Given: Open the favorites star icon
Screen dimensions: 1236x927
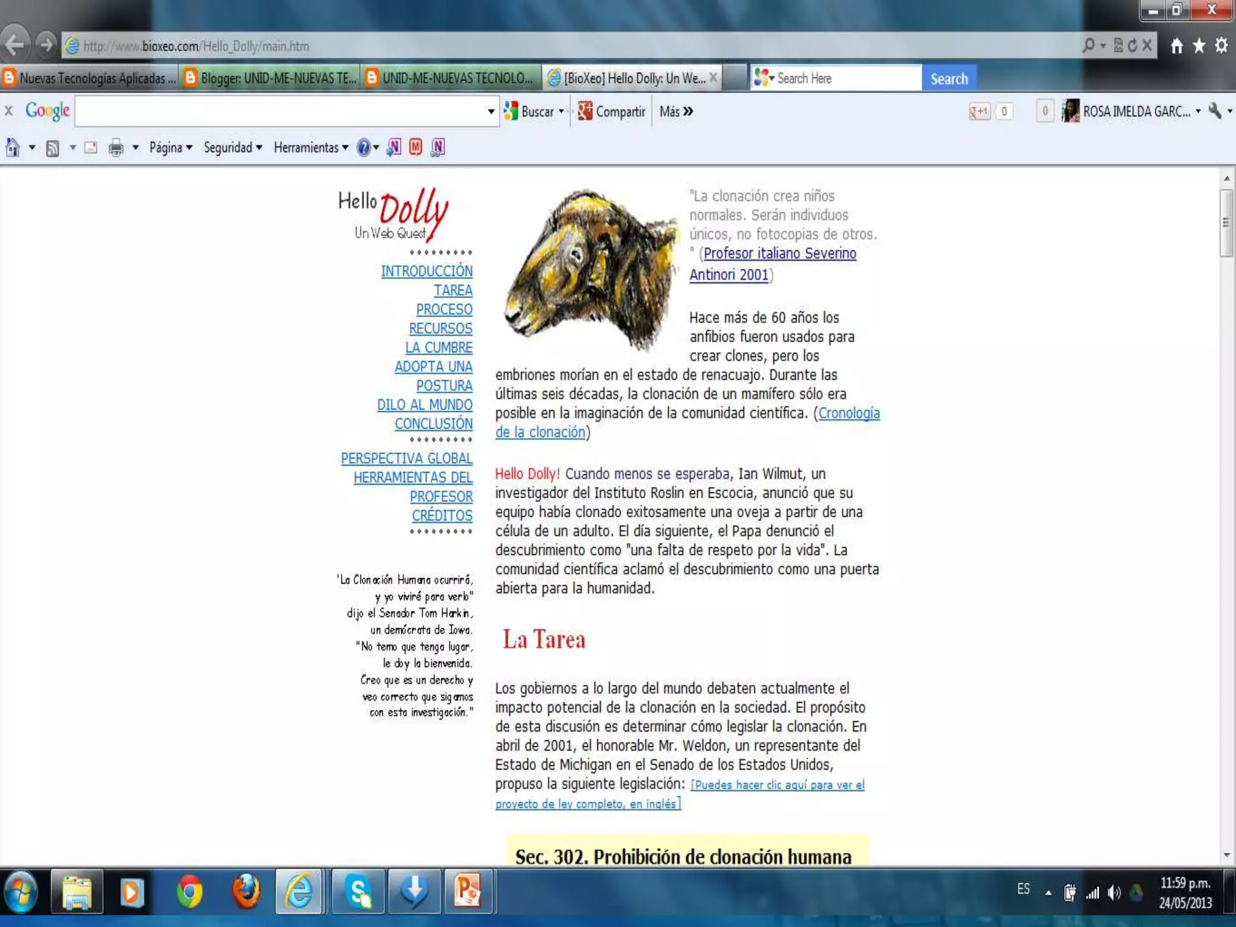Looking at the screenshot, I should click(x=1199, y=45).
